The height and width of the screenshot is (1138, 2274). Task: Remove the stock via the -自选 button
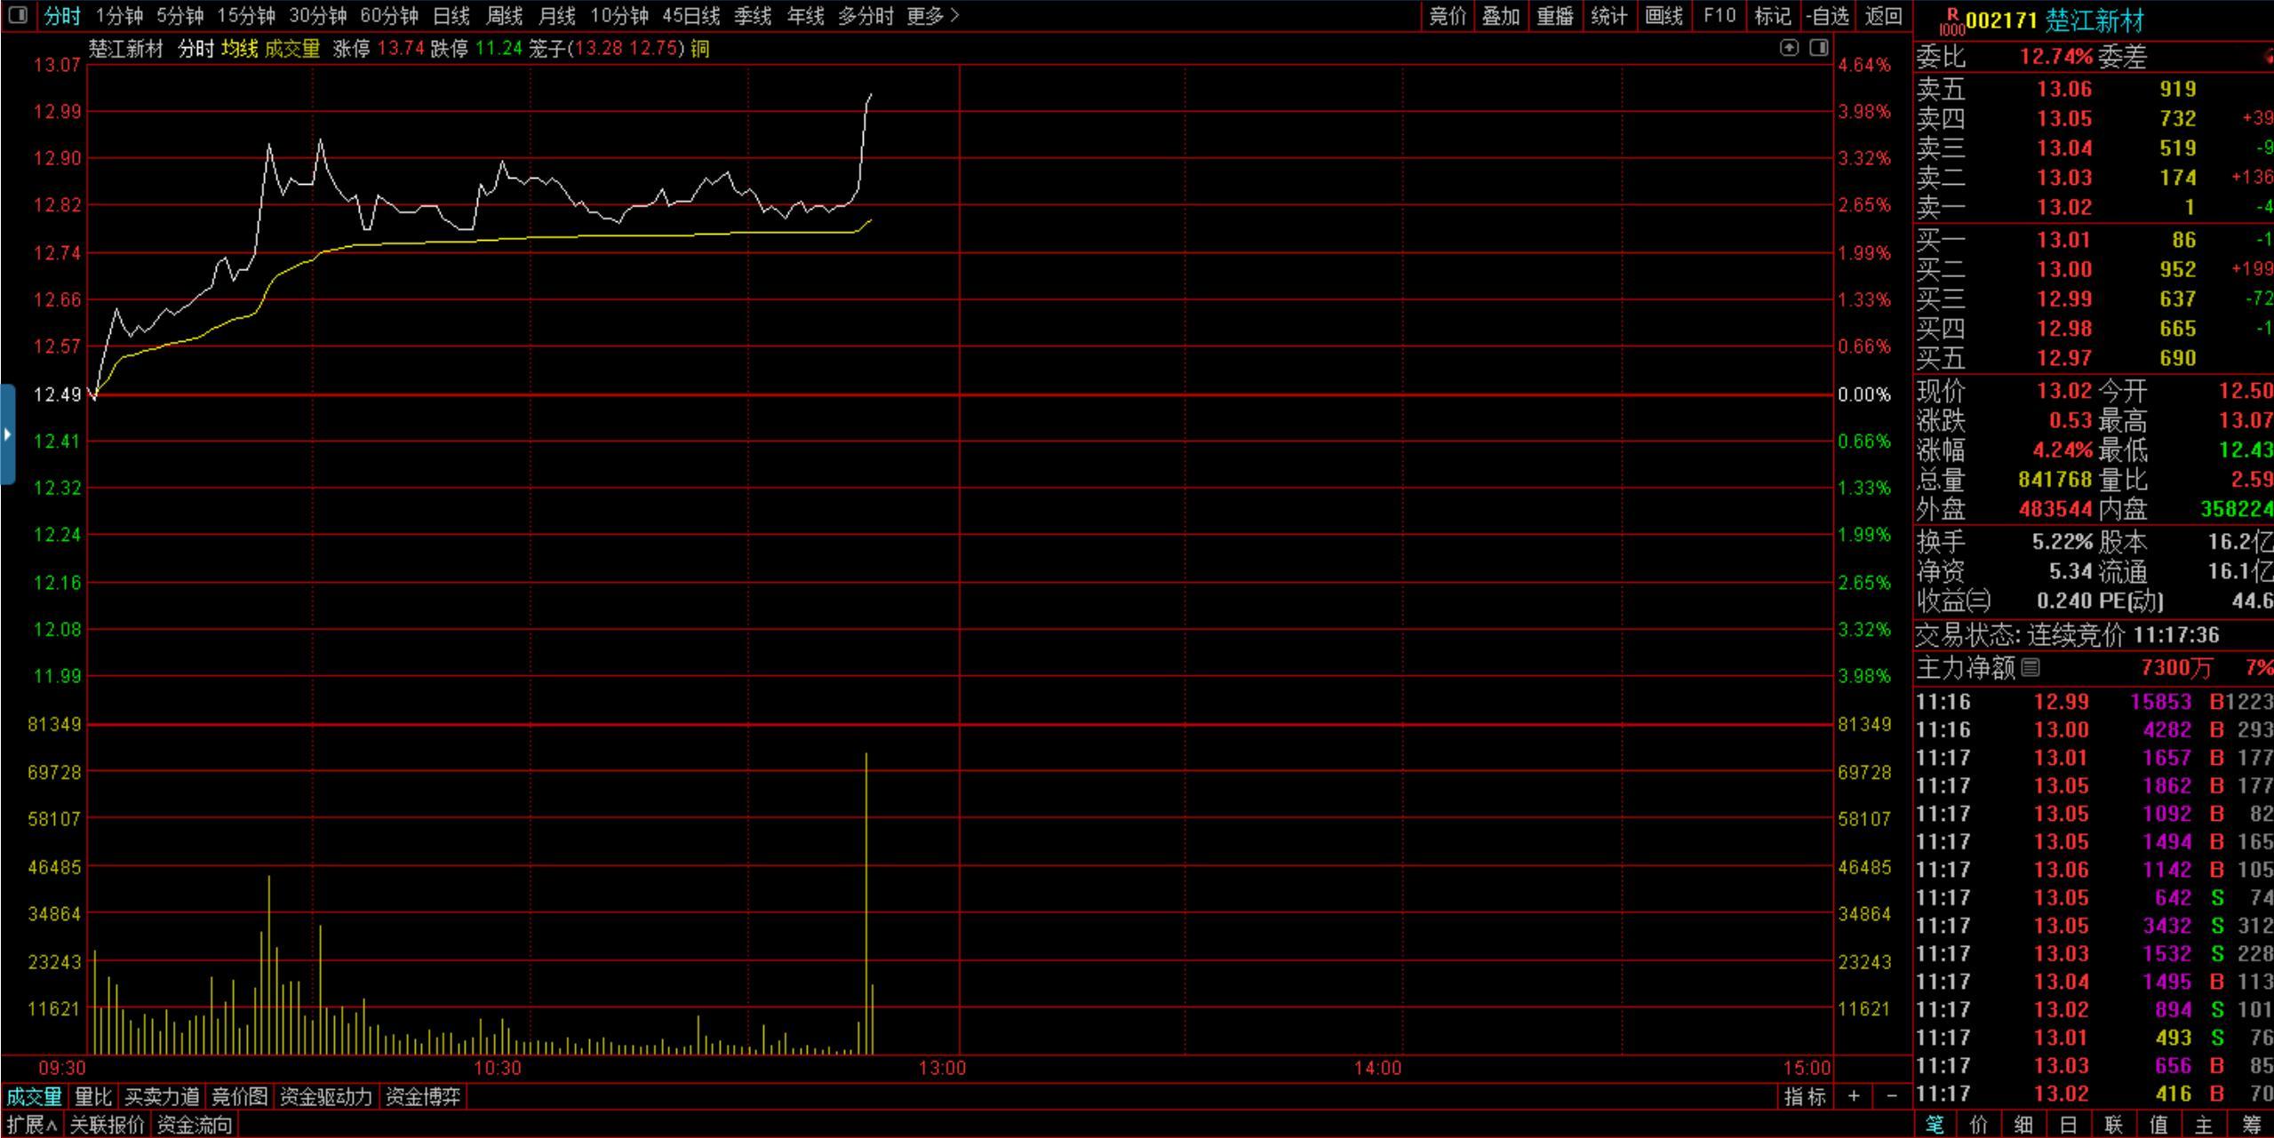pos(1828,16)
